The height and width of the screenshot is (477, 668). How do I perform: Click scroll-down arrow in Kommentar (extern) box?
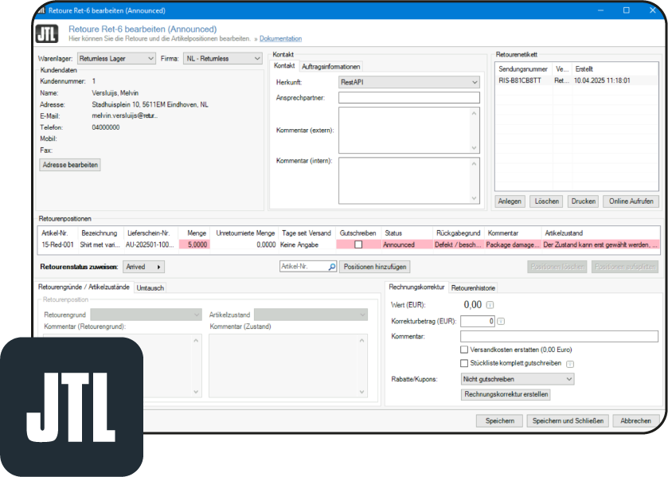click(x=474, y=148)
